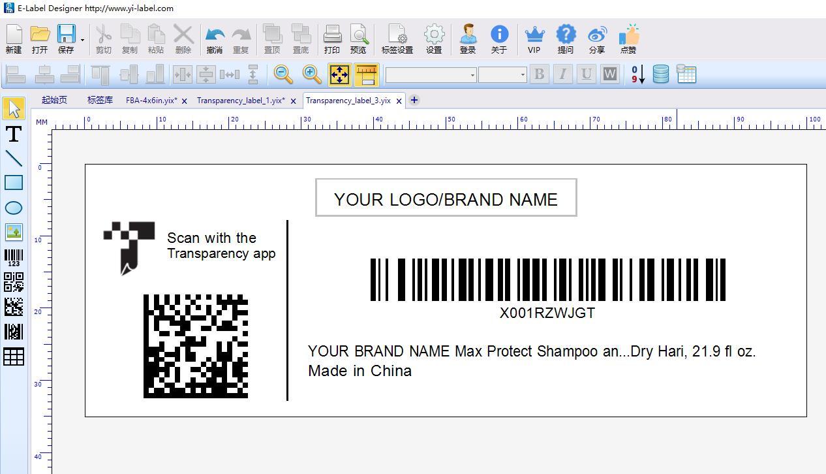This screenshot has height=474, width=826.
Task: Pick the QR code tool
Action: point(14,282)
